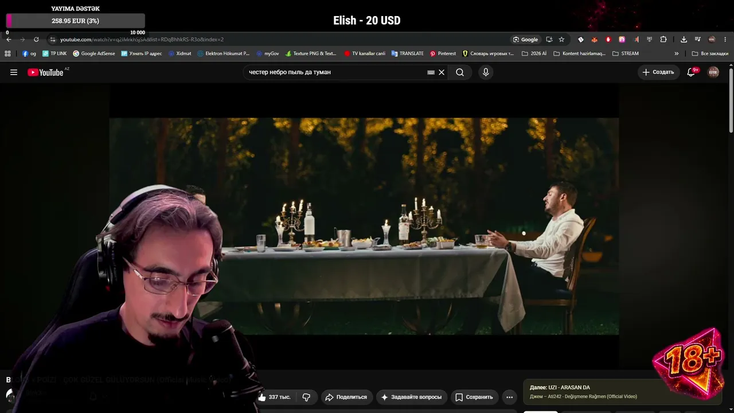Expand the Kontent hazirlamaq bookmarks folder
734x413 pixels.
click(x=580, y=53)
